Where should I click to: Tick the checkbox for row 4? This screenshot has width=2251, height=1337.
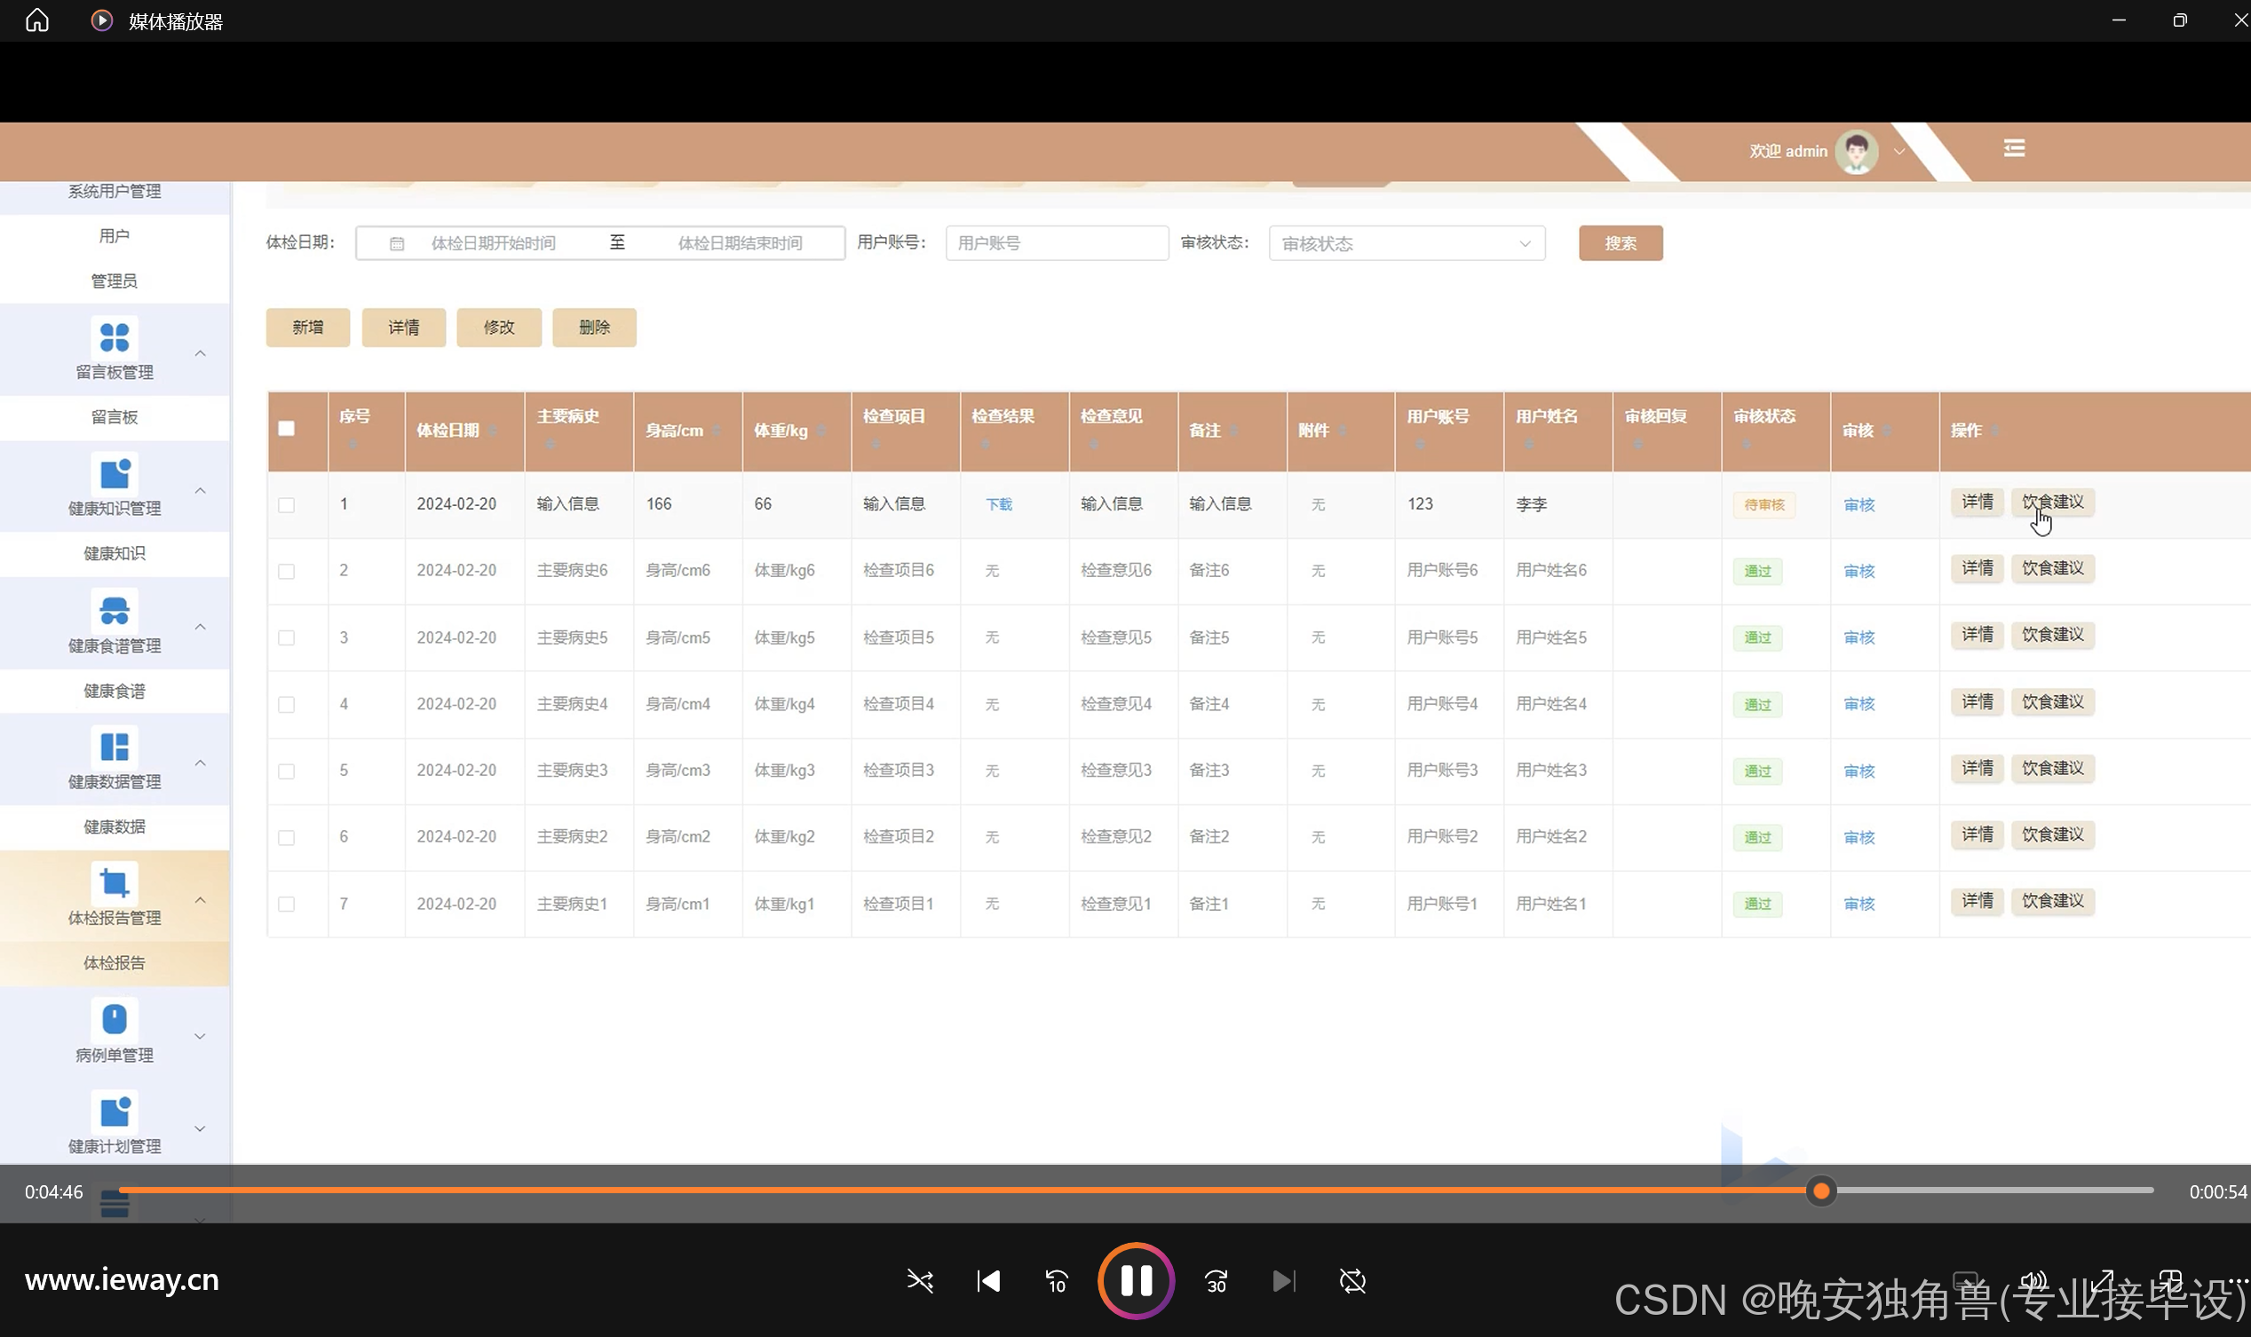click(287, 705)
